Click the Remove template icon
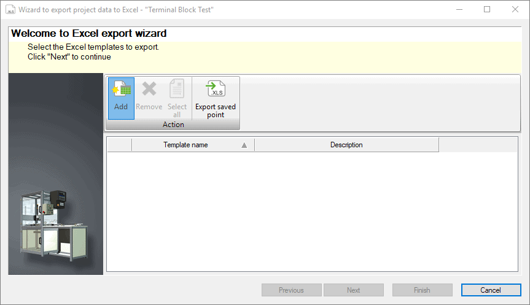 149,98
